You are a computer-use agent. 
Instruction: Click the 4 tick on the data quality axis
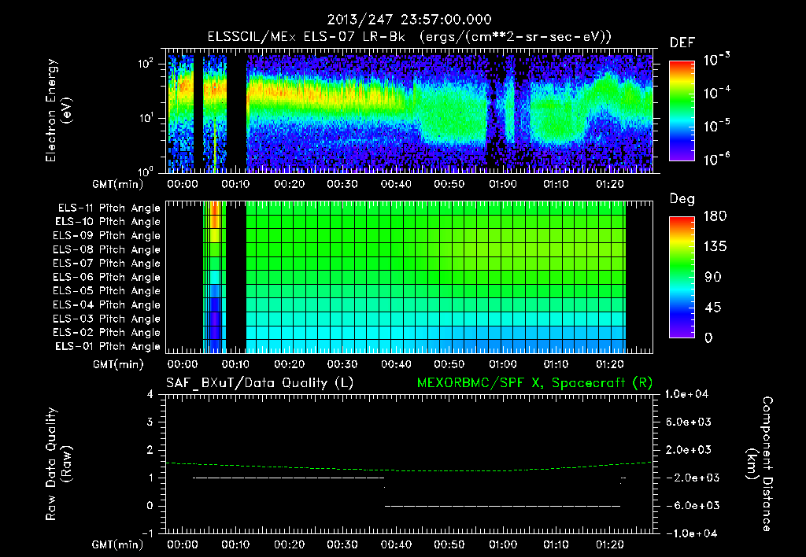(150, 394)
